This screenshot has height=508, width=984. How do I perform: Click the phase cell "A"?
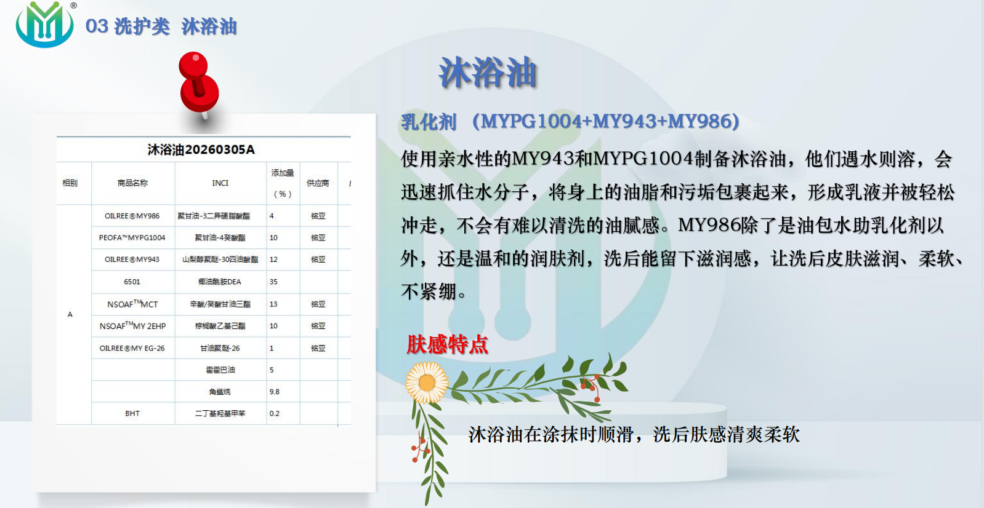(x=70, y=314)
